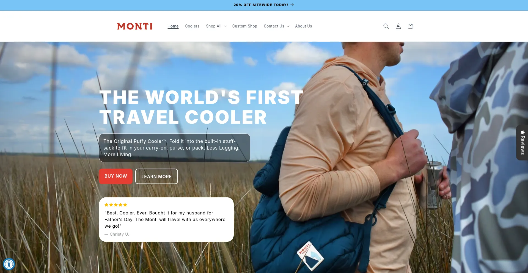The height and width of the screenshot is (273, 528).
Task: Expand the Contact Us dropdown
Action: tap(276, 26)
